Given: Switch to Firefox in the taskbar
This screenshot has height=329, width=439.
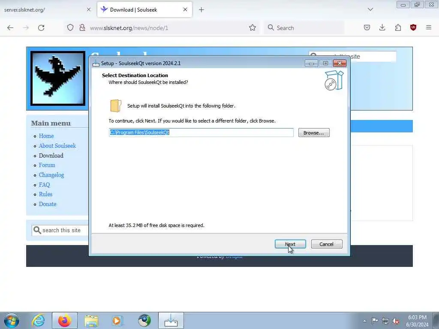Looking at the screenshot, I should tap(65, 320).
